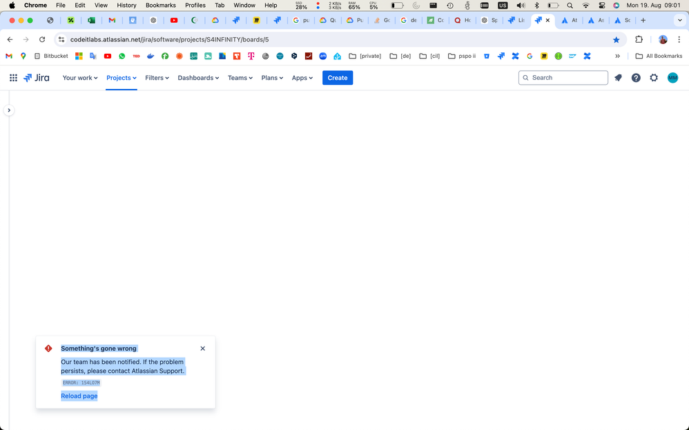This screenshot has height=430, width=689.
Task: Go back with the browser back arrow
Action: 10,39
